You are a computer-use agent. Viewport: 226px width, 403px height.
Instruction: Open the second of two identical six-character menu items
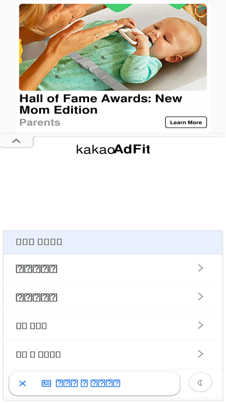click(x=113, y=297)
